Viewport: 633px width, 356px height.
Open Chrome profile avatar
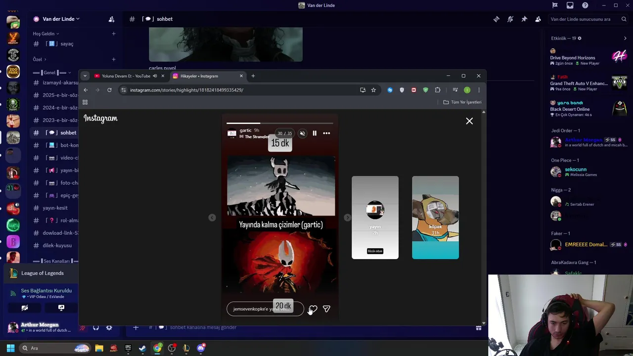tap(467, 90)
